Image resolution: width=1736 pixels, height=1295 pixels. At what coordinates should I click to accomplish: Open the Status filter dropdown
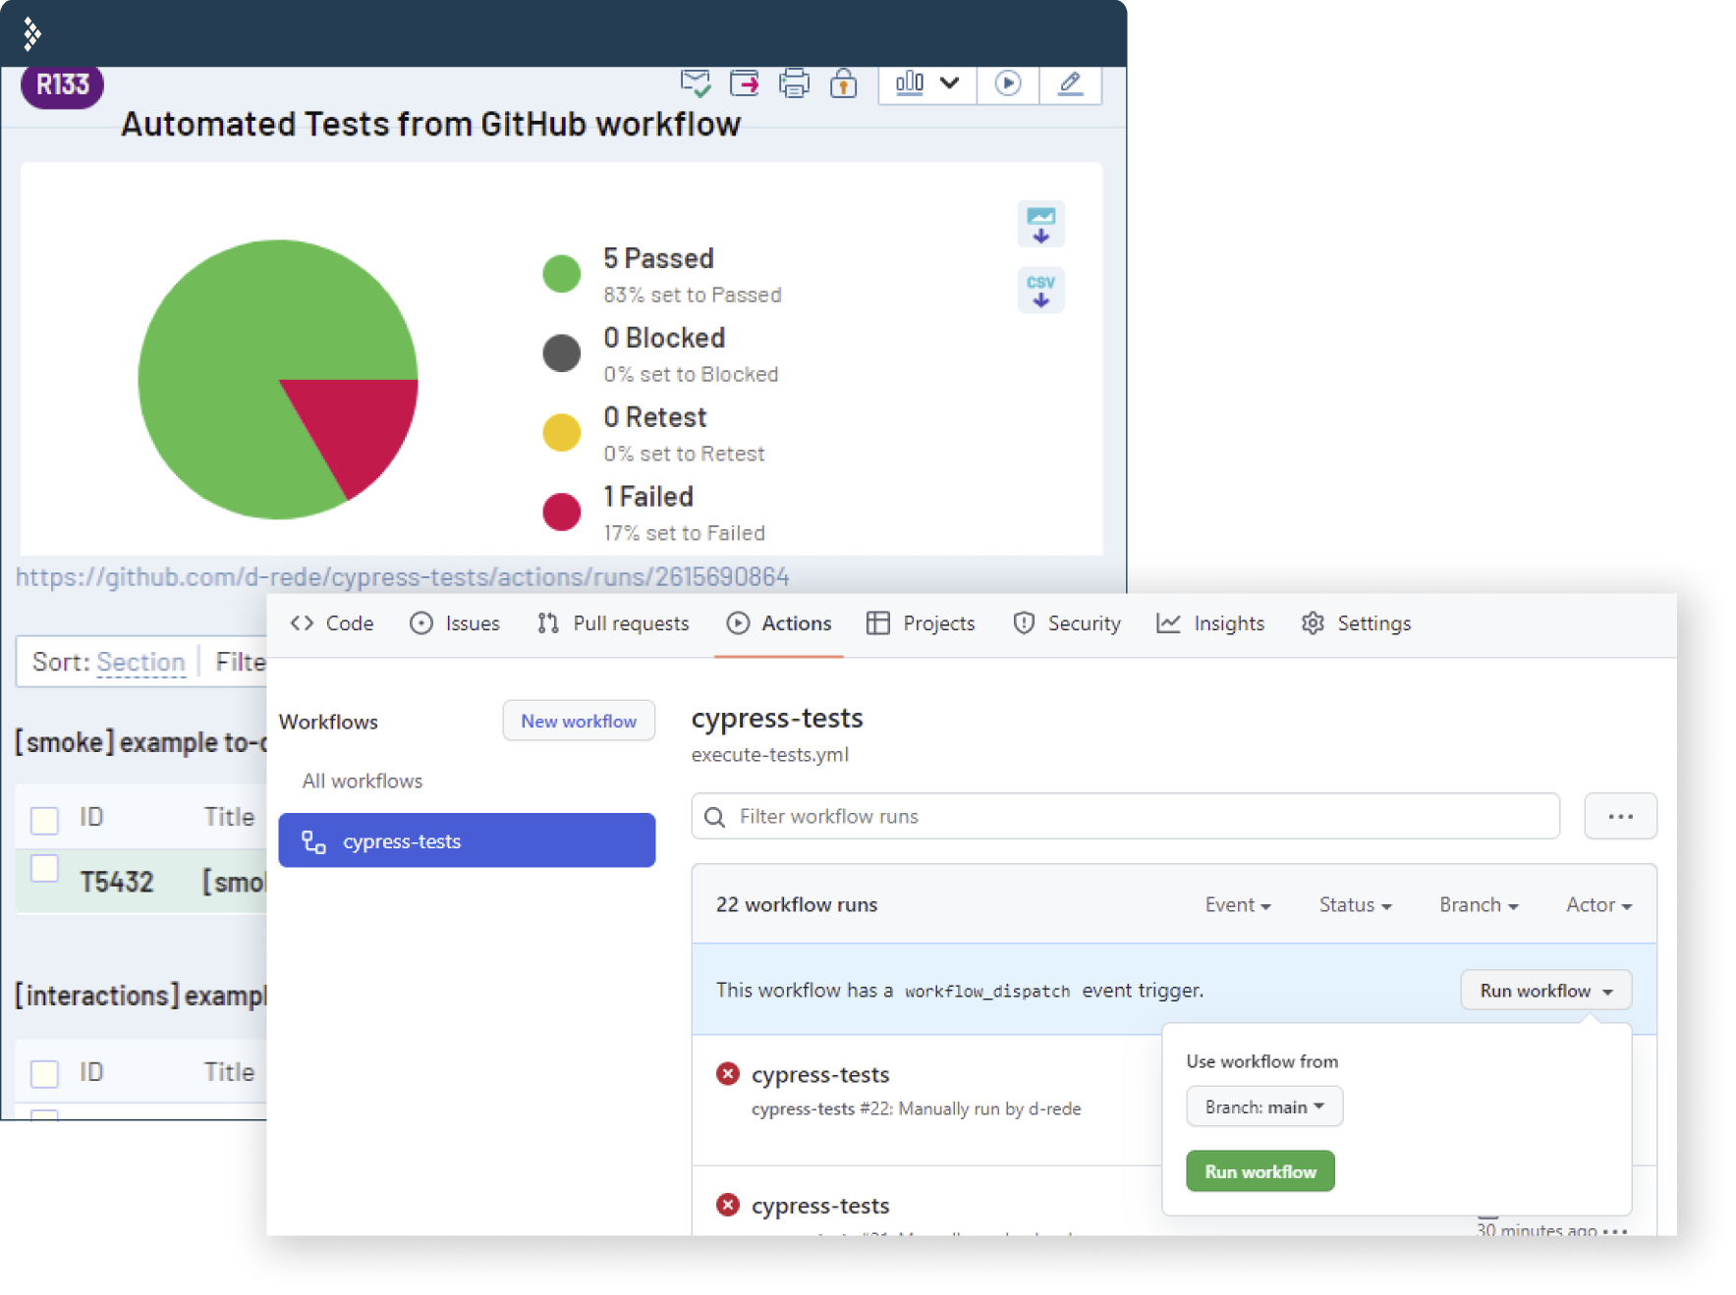click(1355, 905)
